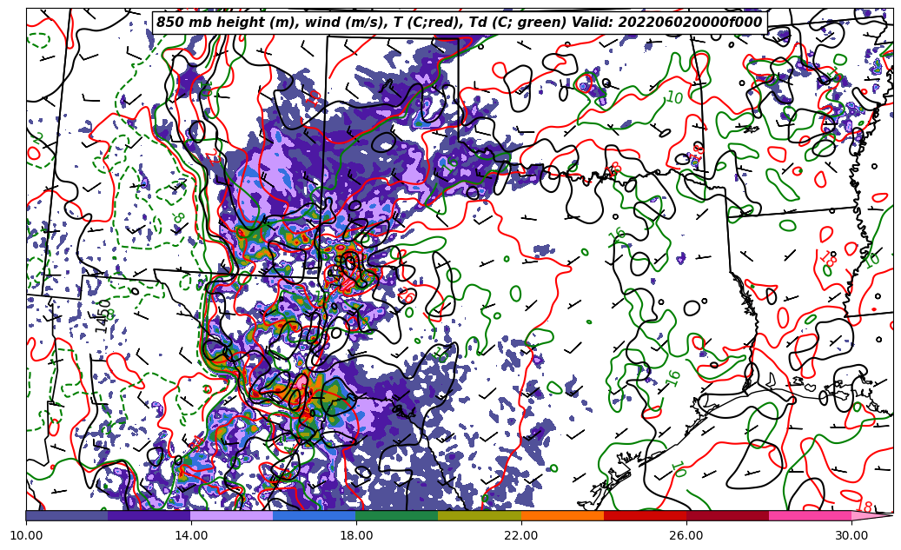Click the orange 22–24 colorbar segment
The height and width of the screenshot is (550, 901).
[x=562, y=515]
